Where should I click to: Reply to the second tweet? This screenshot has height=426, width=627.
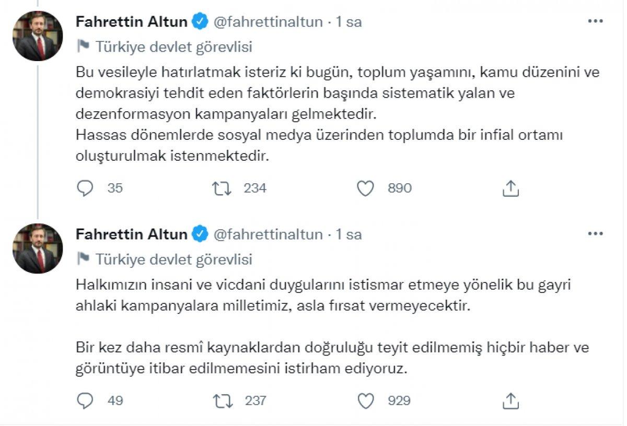point(86,401)
